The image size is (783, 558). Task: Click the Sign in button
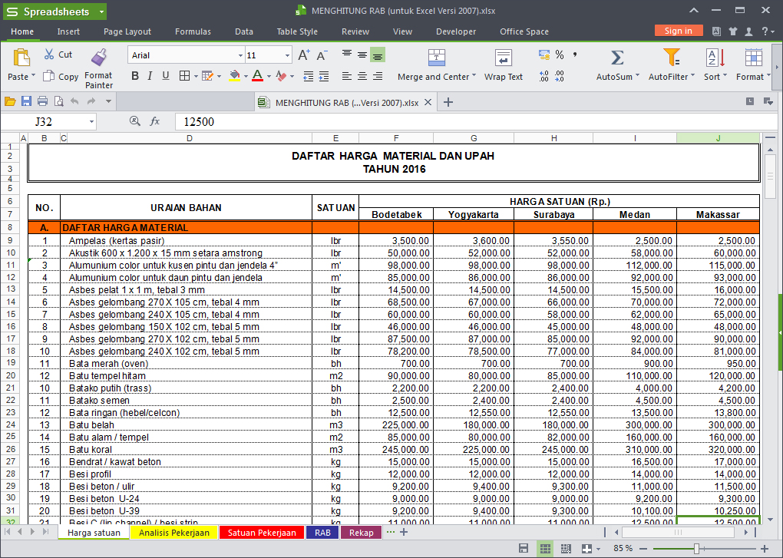point(678,31)
